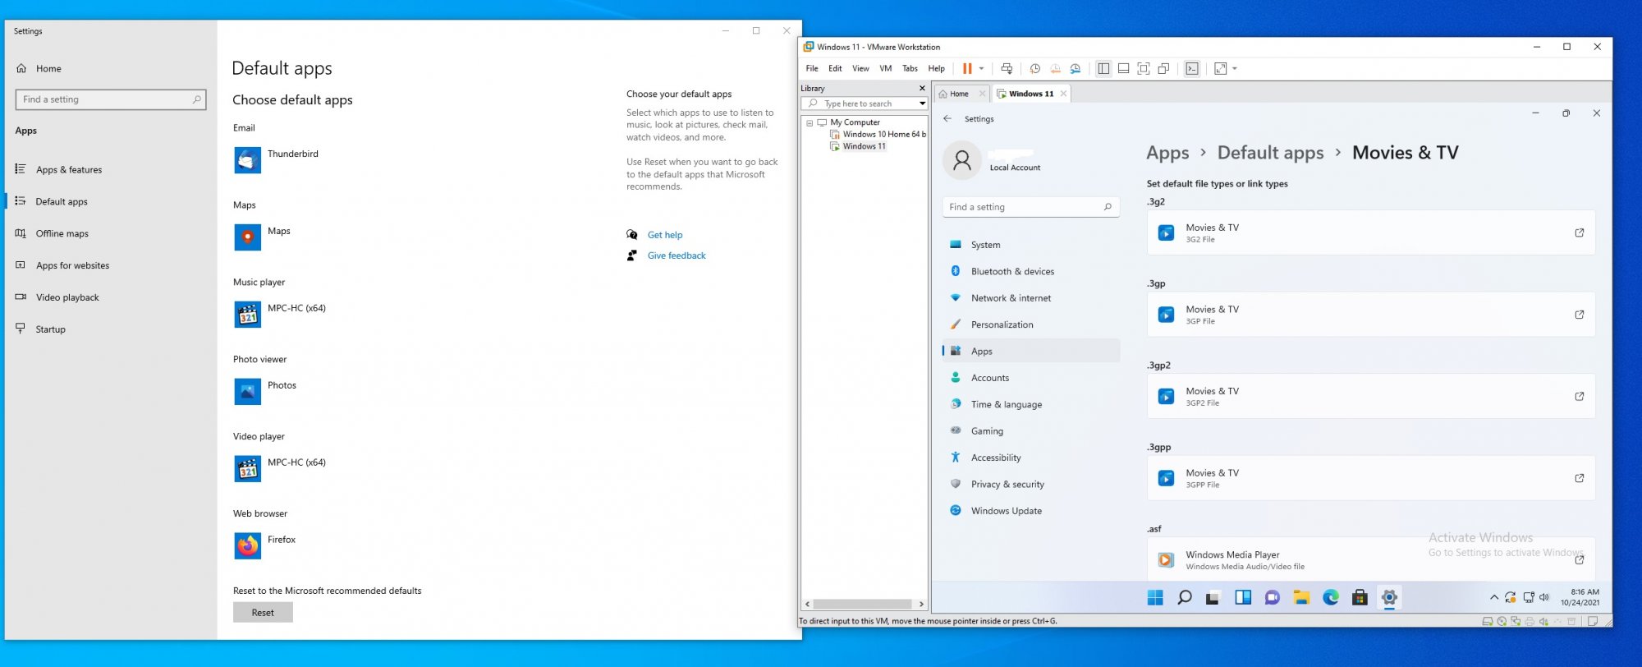Expand the power options dropdown beside pause
The width and height of the screenshot is (1642, 667).
tap(981, 69)
